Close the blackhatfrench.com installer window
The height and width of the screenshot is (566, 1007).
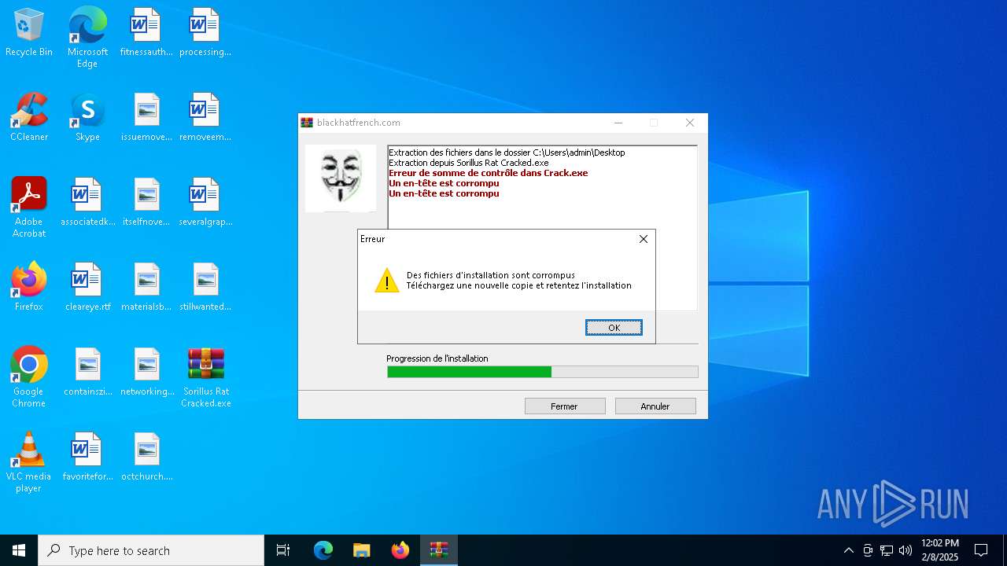[x=690, y=123]
